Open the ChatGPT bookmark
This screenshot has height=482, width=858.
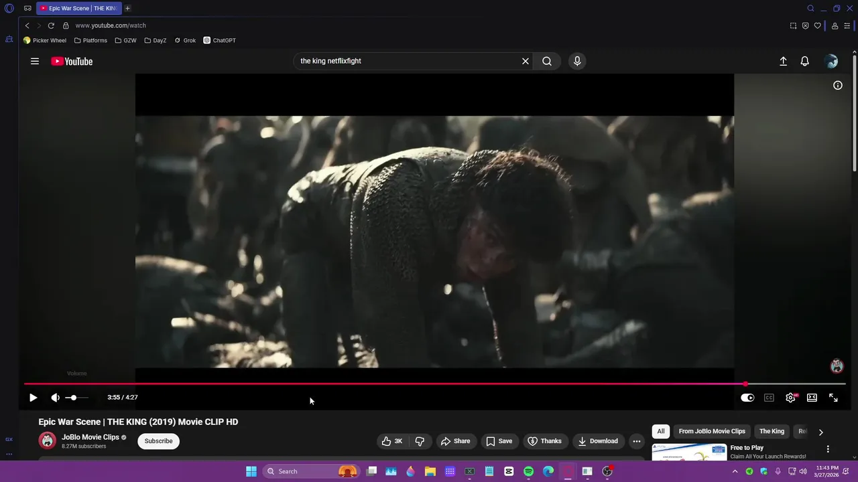[x=220, y=40]
